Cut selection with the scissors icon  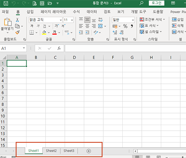[x=17, y=20]
